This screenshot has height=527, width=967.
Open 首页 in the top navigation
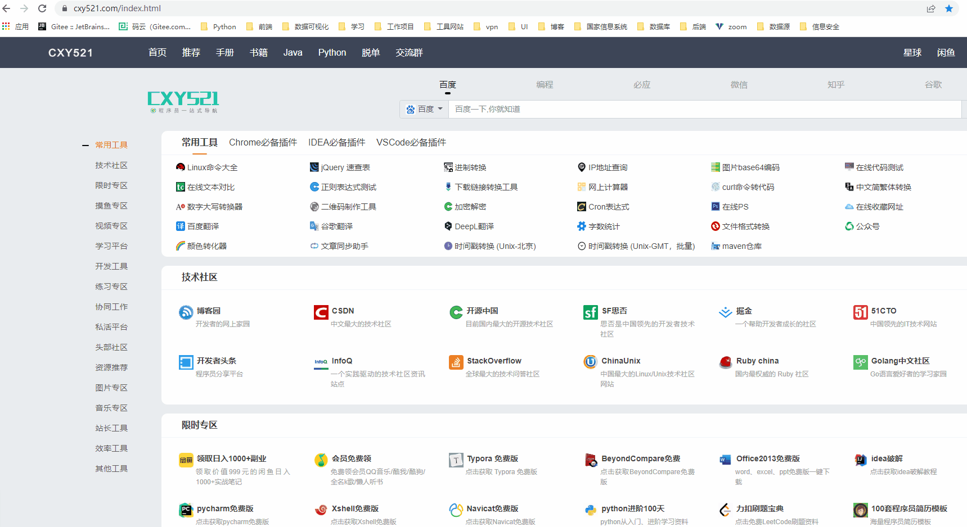coord(158,53)
